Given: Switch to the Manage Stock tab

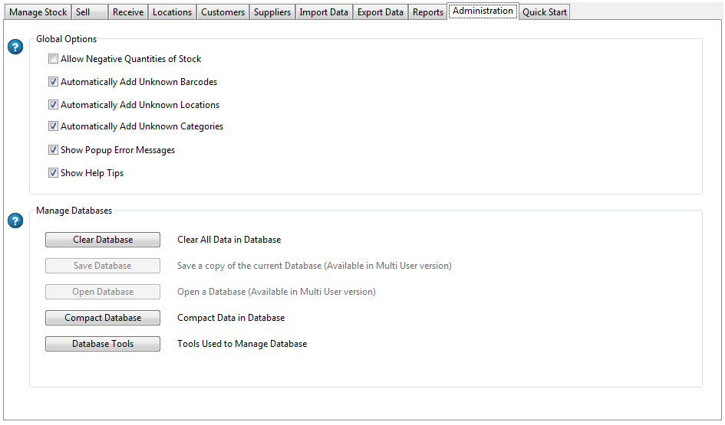Looking at the screenshot, I should click(x=38, y=12).
